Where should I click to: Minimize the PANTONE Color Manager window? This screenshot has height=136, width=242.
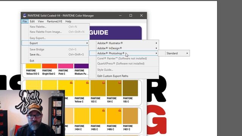tap(120, 15)
